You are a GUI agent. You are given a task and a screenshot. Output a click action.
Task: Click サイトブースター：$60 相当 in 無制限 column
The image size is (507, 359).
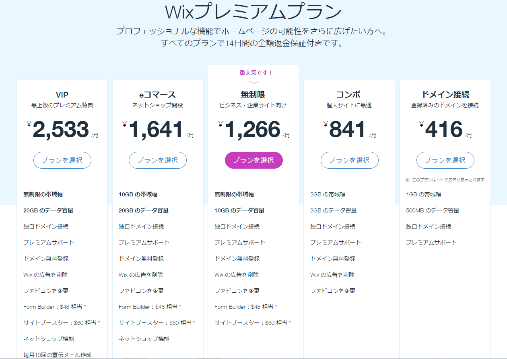coord(253,323)
